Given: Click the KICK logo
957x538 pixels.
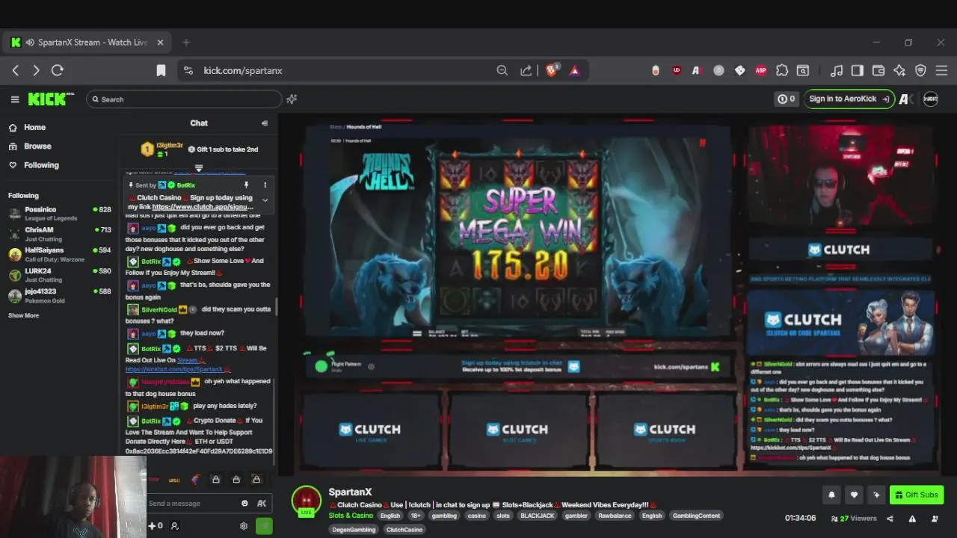Looking at the screenshot, I should click(x=50, y=99).
